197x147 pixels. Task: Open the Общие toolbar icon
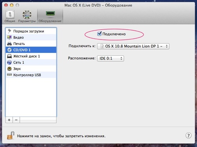(10, 15)
